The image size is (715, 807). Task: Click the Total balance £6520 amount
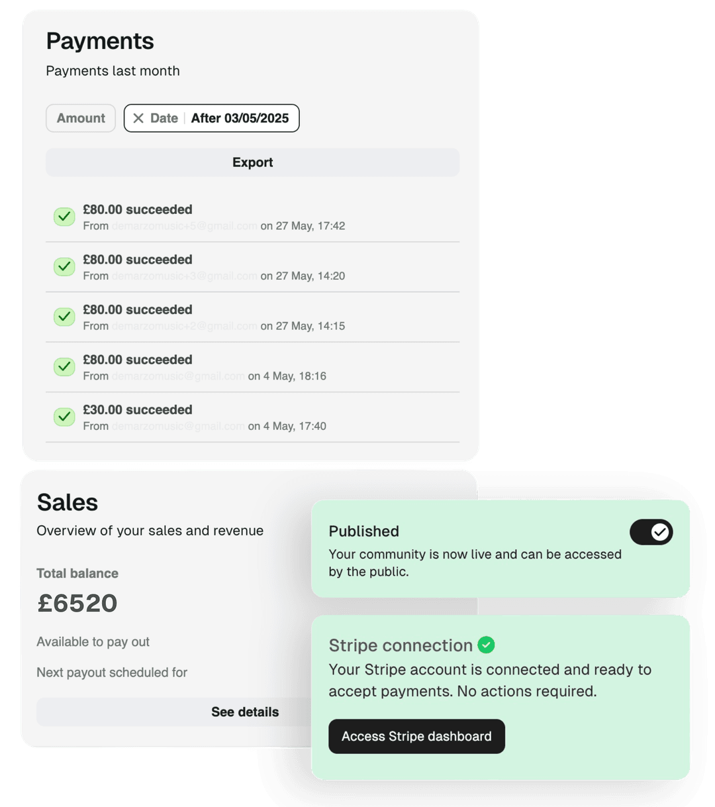77,603
